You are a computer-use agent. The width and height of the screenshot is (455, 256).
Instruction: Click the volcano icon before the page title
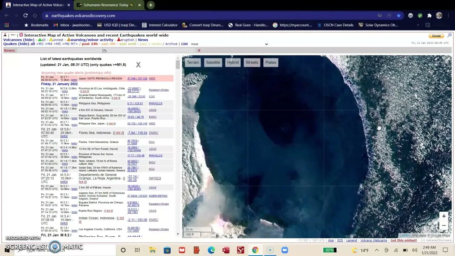(x=5, y=35)
